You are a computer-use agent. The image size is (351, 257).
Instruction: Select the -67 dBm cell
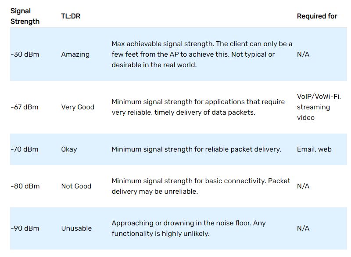pyautogui.click(x=25, y=107)
